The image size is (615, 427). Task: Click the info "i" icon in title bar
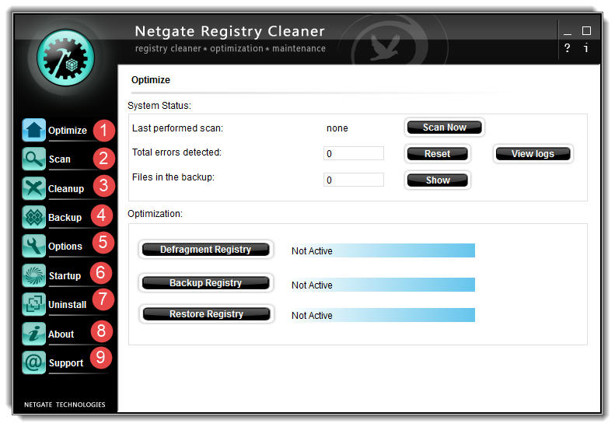pyautogui.click(x=586, y=48)
